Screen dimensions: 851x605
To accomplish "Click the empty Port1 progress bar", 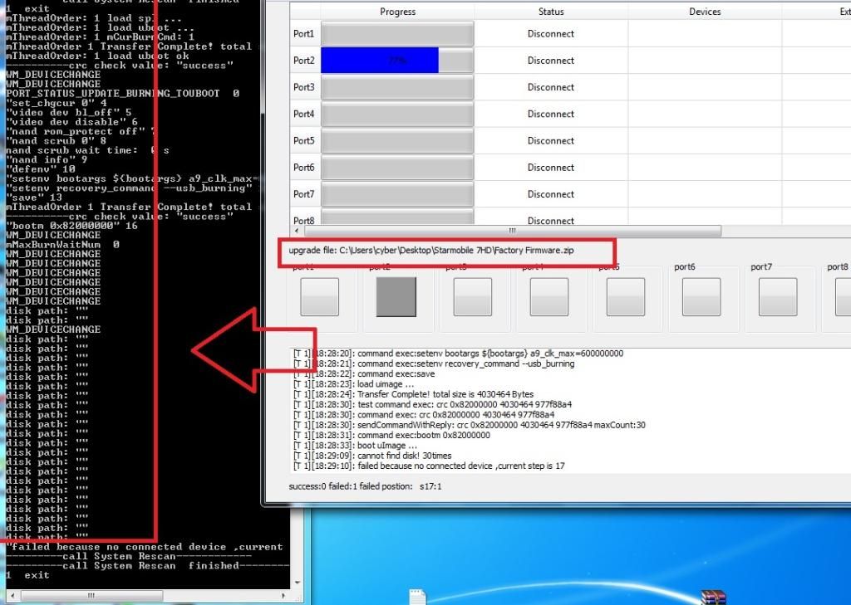I will click(x=397, y=34).
